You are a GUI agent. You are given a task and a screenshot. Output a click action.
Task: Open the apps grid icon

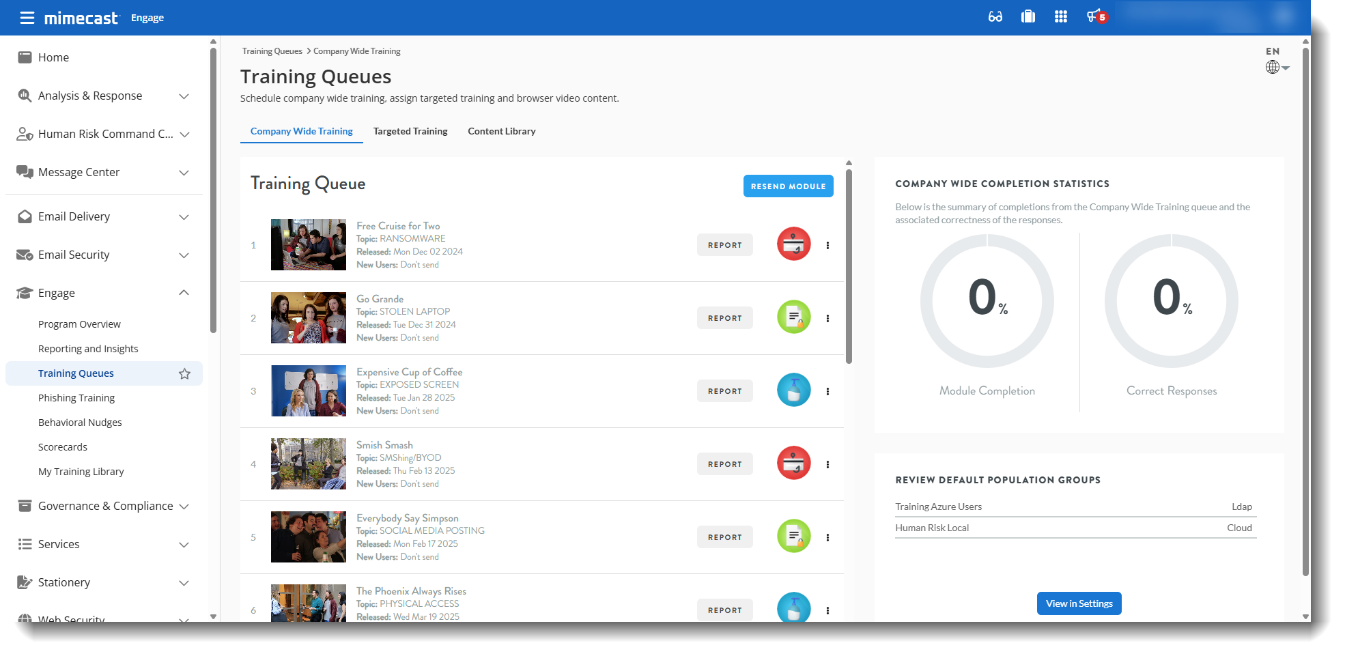click(x=1060, y=17)
